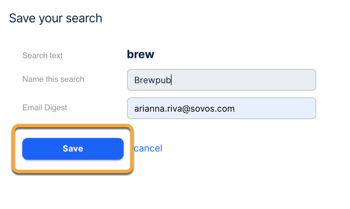Click the 'Email Digest' label

pos(45,108)
